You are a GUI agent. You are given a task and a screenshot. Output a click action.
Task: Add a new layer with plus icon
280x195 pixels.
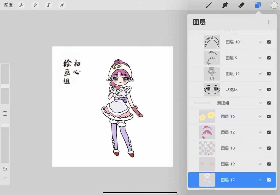[268, 22]
